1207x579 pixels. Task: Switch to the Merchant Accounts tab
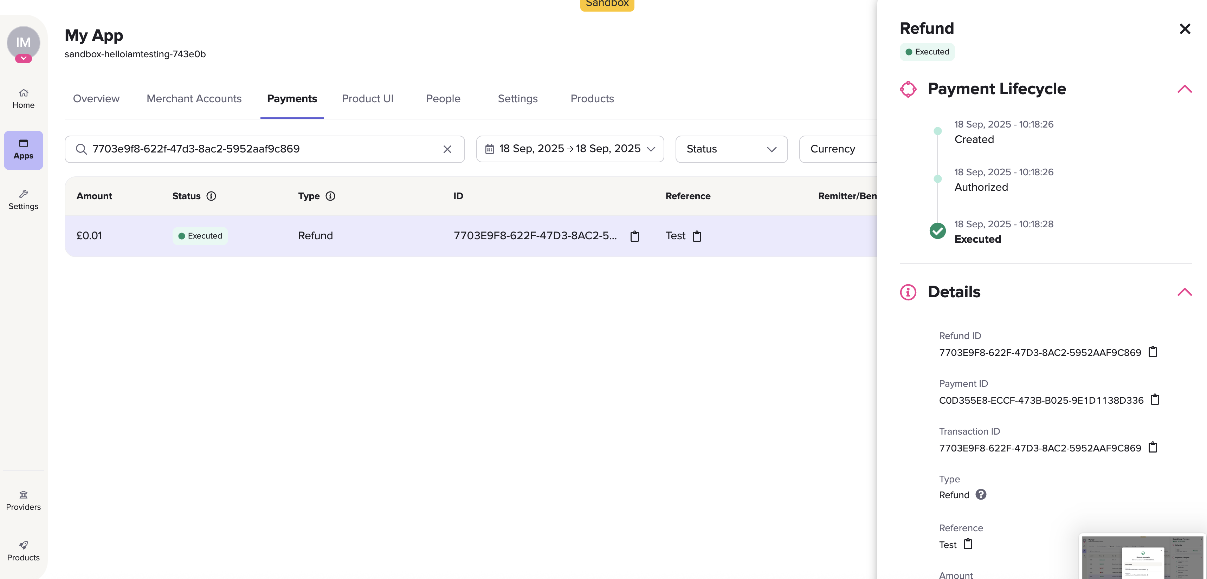194,99
